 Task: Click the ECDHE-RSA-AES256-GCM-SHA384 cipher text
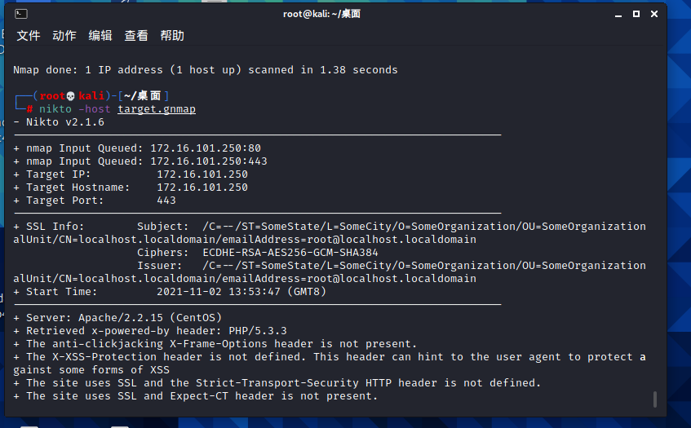(x=290, y=253)
